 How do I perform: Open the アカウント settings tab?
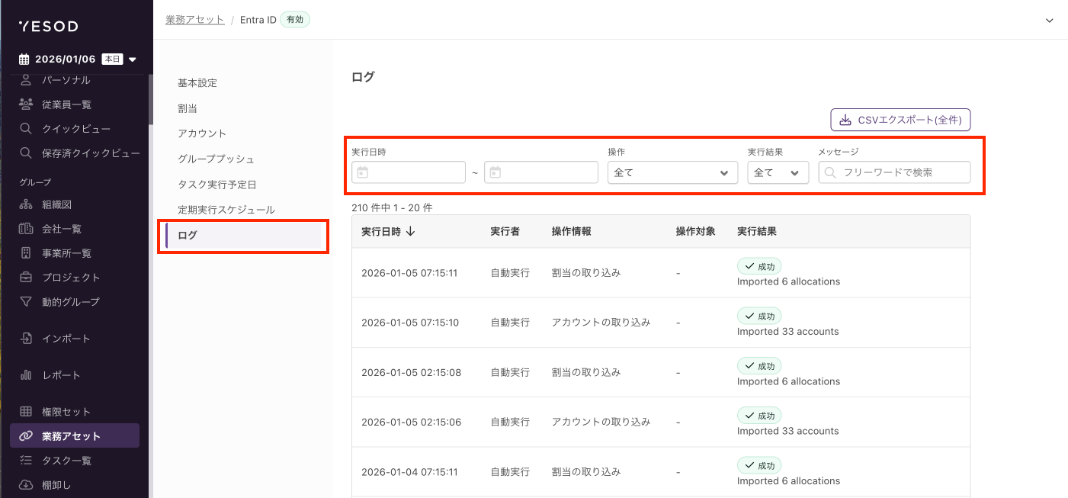coord(202,133)
